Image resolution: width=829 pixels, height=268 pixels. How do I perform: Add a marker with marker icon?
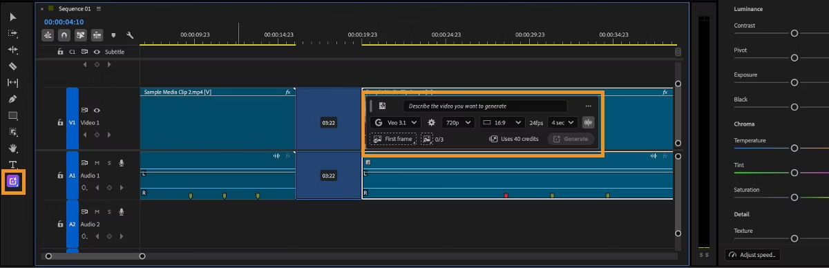click(x=114, y=36)
